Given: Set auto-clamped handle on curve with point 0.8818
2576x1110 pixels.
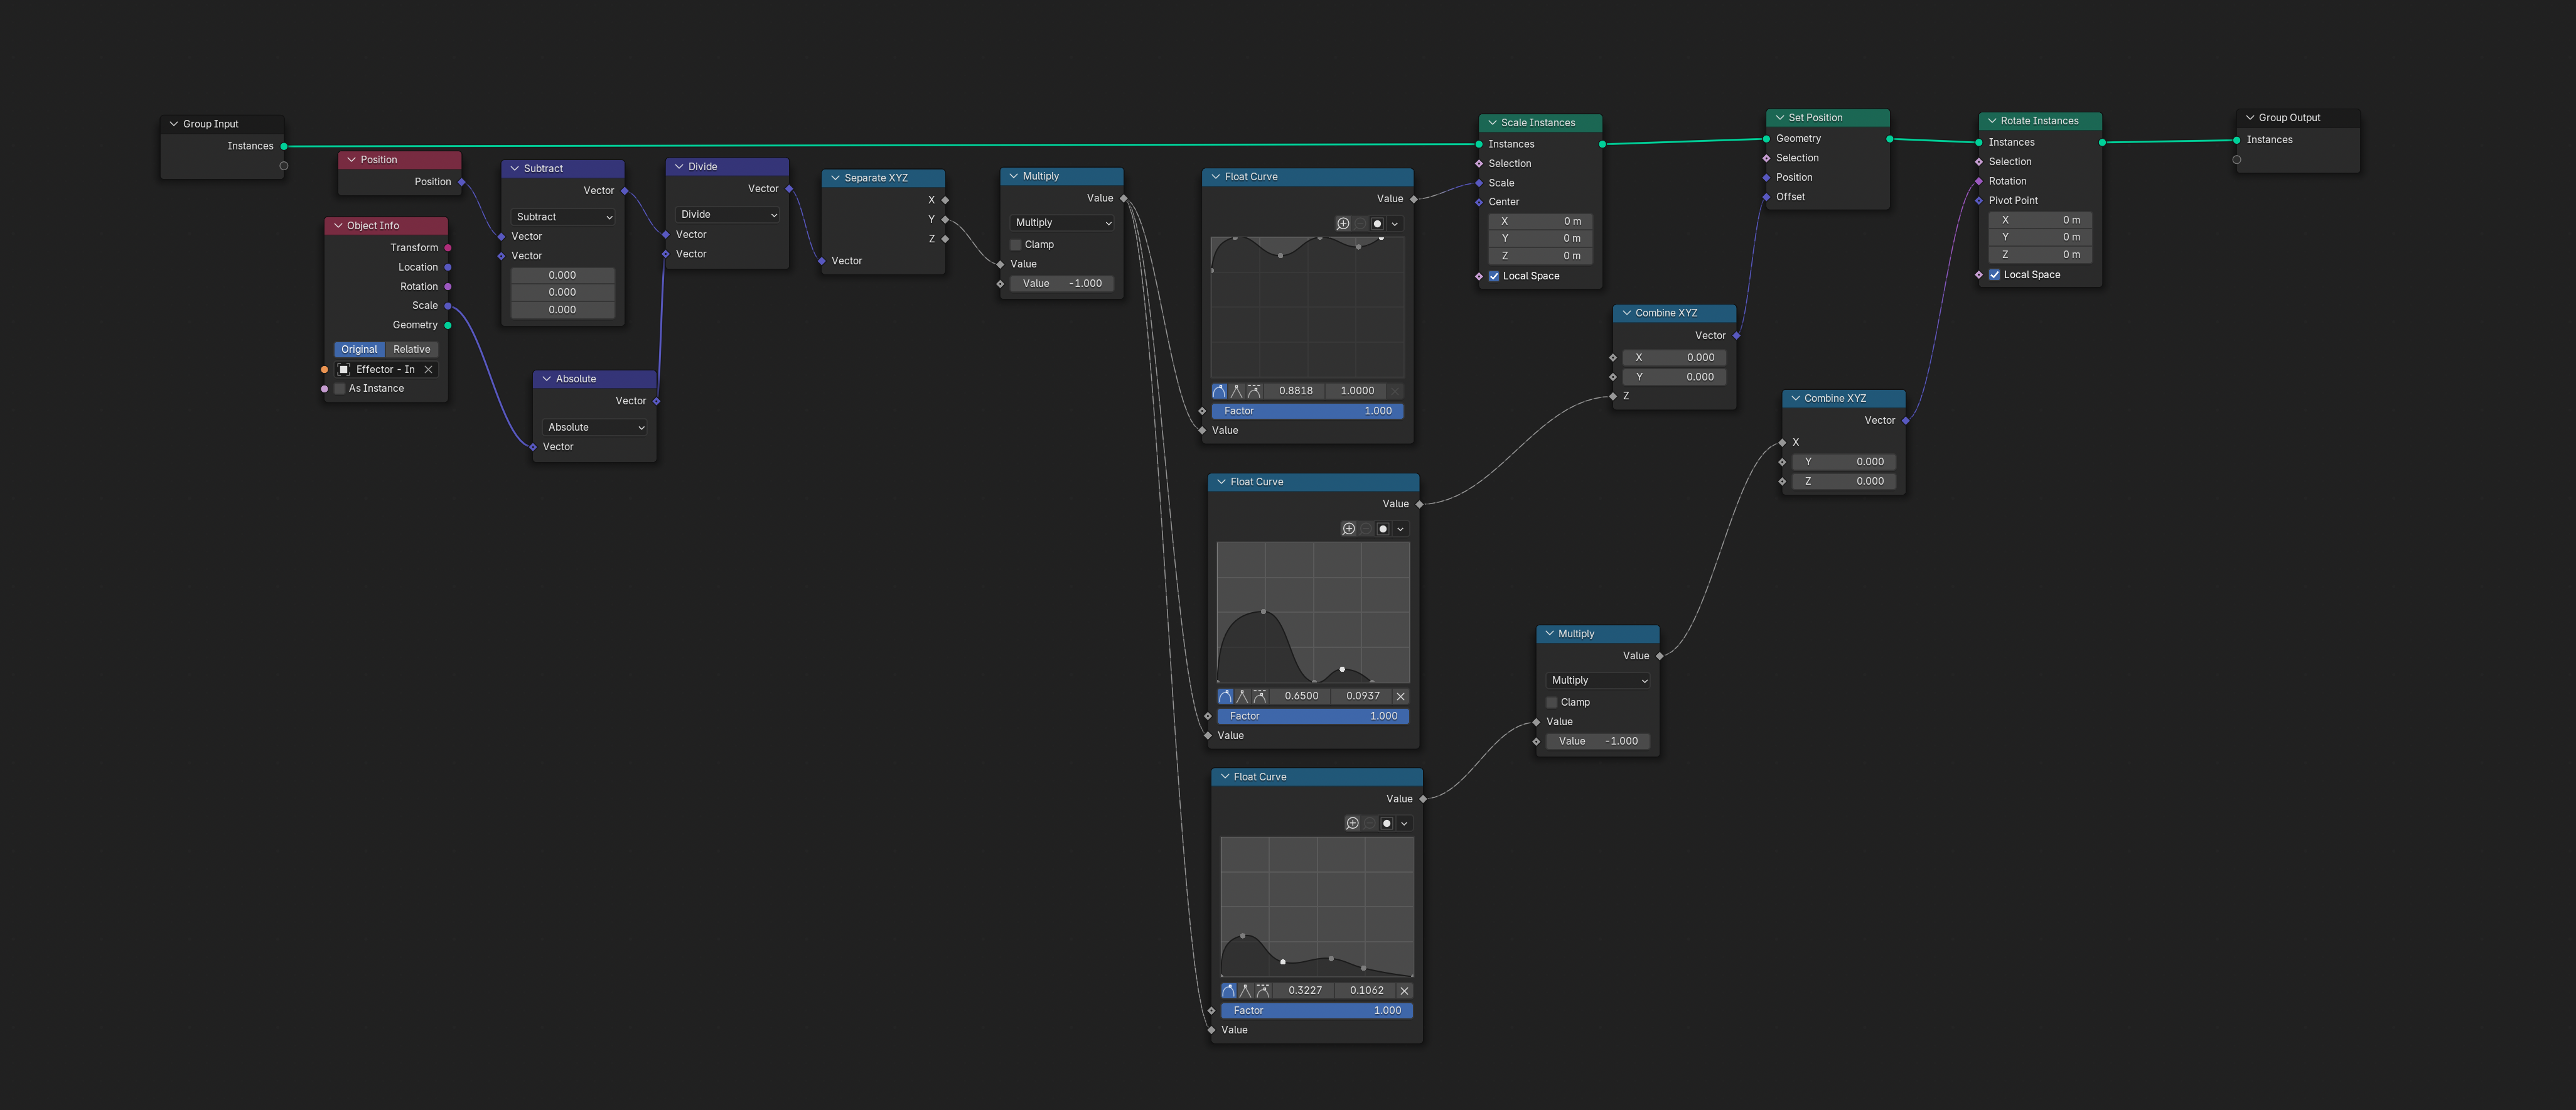Looking at the screenshot, I should pos(1254,391).
